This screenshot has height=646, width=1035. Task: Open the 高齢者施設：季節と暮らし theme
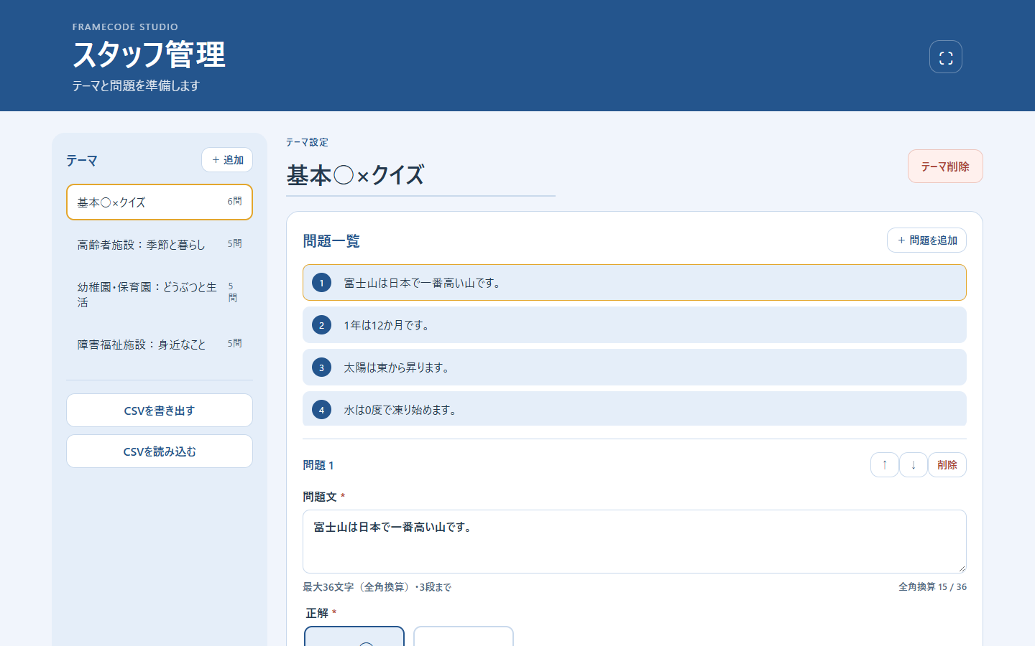pos(160,245)
